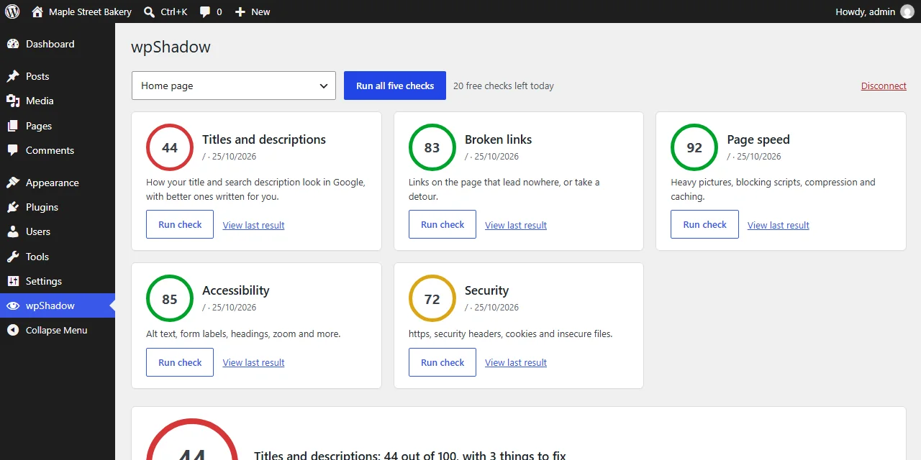Click the WordPress logo icon
The width and height of the screenshot is (921, 460).
pos(12,11)
